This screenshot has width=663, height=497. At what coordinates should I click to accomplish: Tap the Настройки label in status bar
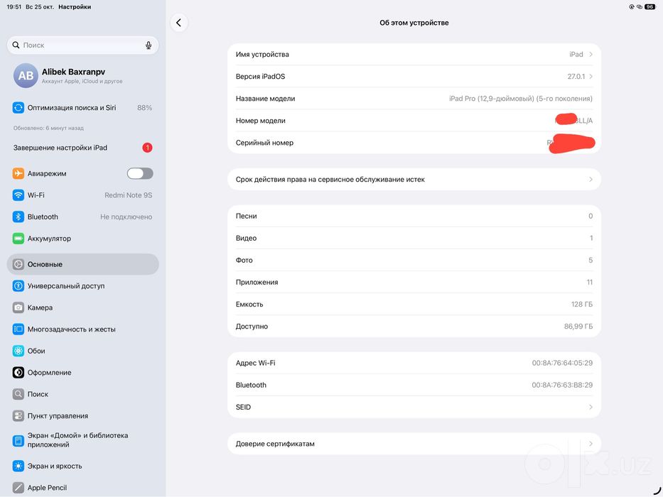click(75, 7)
